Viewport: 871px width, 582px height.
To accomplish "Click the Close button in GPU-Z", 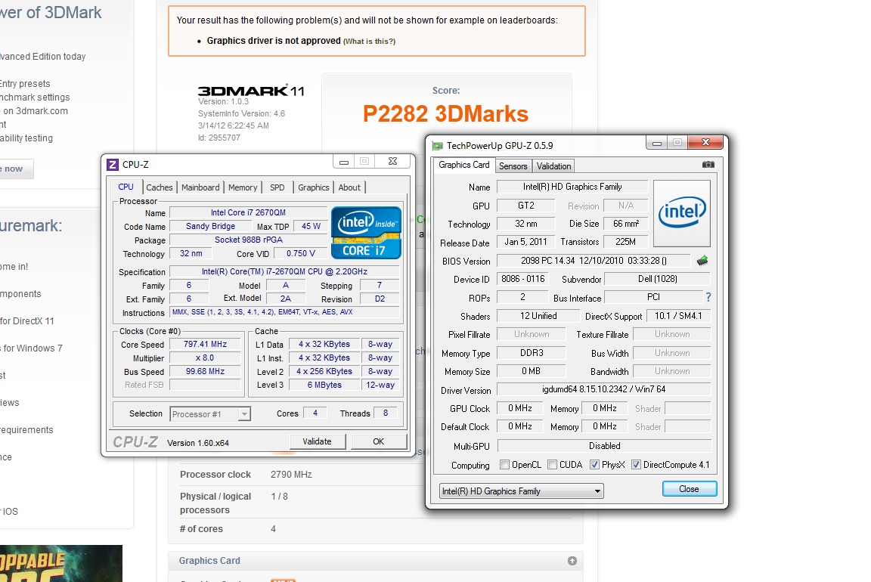I will (689, 489).
